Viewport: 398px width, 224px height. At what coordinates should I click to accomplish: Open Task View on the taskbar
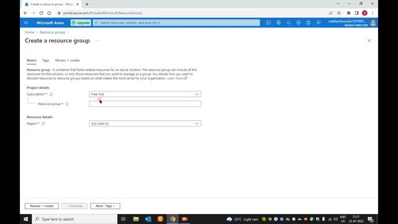[123, 219]
